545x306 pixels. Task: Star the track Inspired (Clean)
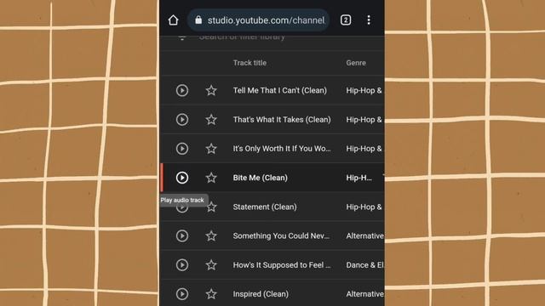coord(211,294)
